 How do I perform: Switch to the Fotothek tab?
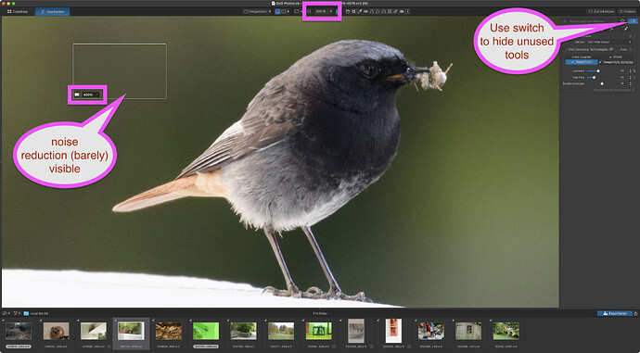18,12
